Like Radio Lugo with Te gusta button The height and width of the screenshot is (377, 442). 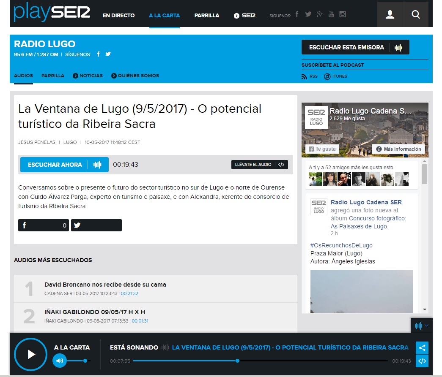point(322,149)
